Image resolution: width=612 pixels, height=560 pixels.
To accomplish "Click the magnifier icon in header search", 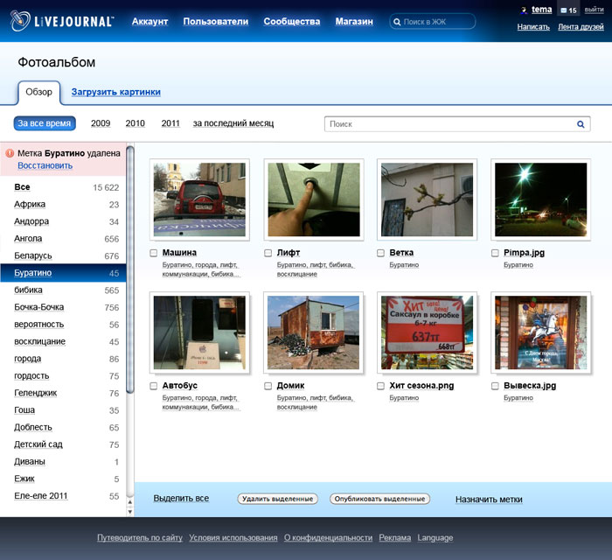I will point(398,22).
